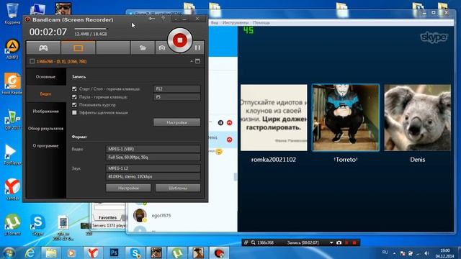The image size is (461, 259).
Task: Select Bandicam screen rectangle recording mode
Action: 78,48
